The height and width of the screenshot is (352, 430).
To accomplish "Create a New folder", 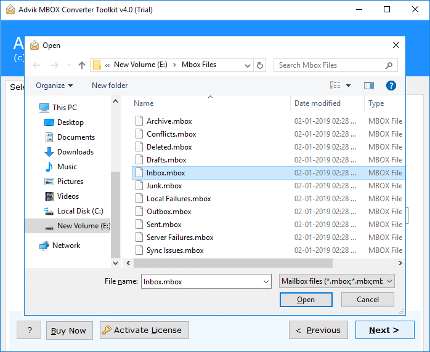I will [x=110, y=86].
